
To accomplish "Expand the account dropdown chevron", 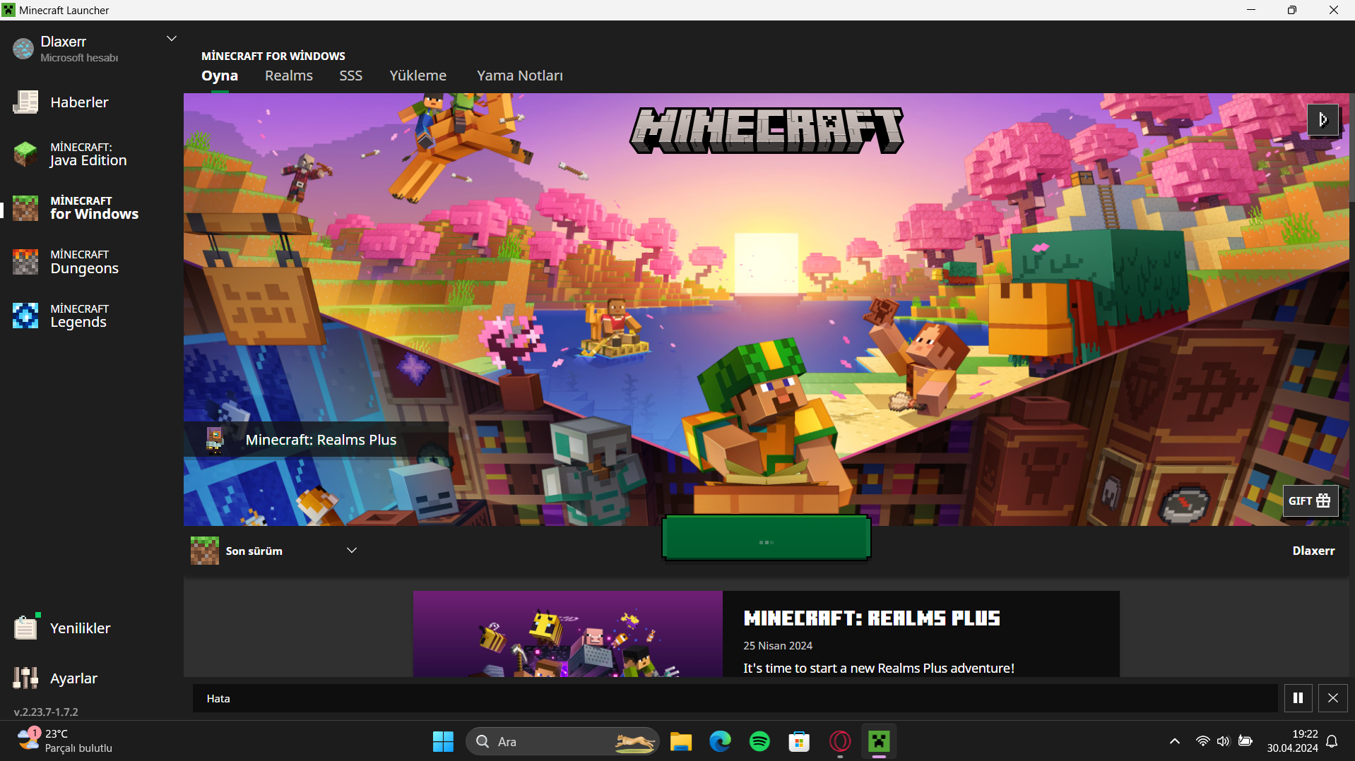I will [x=171, y=39].
